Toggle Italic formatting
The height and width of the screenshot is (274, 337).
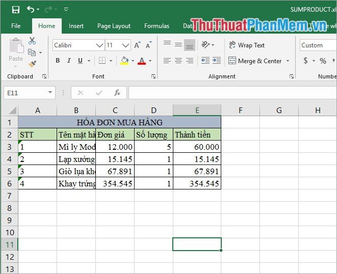(69, 61)
